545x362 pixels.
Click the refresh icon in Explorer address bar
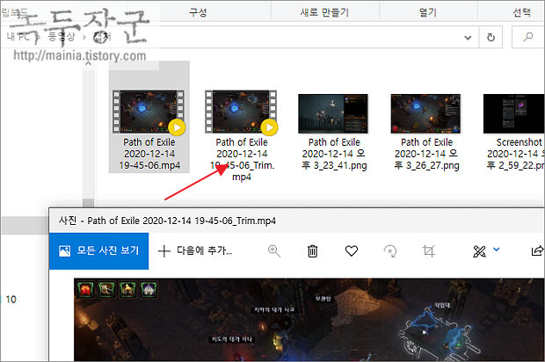490,37
